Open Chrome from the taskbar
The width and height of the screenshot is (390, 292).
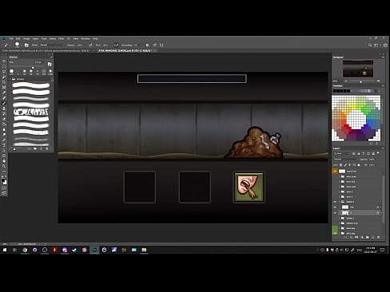pyautogui.click(x=25, y=250)
